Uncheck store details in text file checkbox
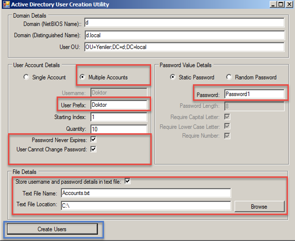This screenshot has width=295, height=241. [x=127, y=181]
